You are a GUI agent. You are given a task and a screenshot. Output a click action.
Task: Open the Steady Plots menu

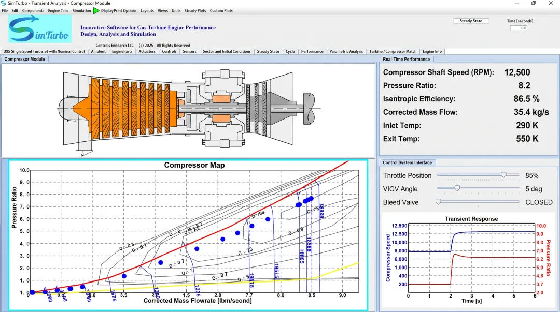(195, 11)
